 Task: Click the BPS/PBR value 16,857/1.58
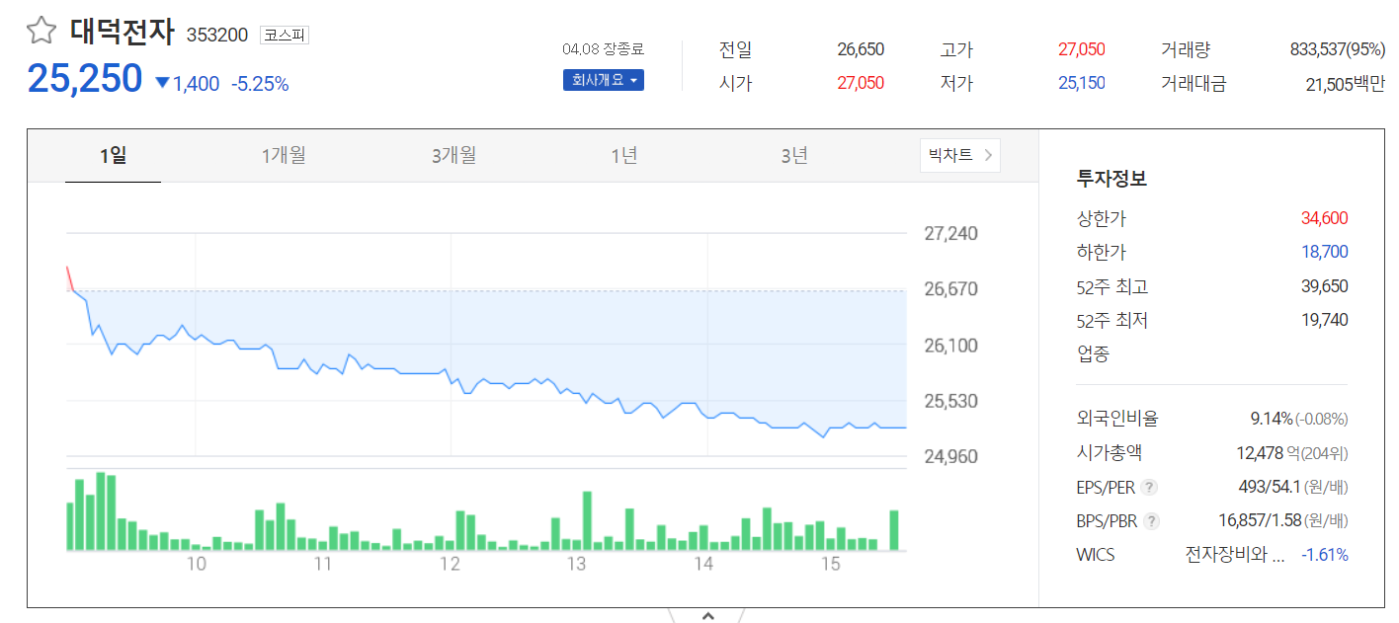1260,521
